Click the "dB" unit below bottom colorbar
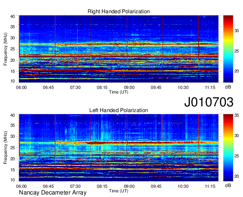 228,185
